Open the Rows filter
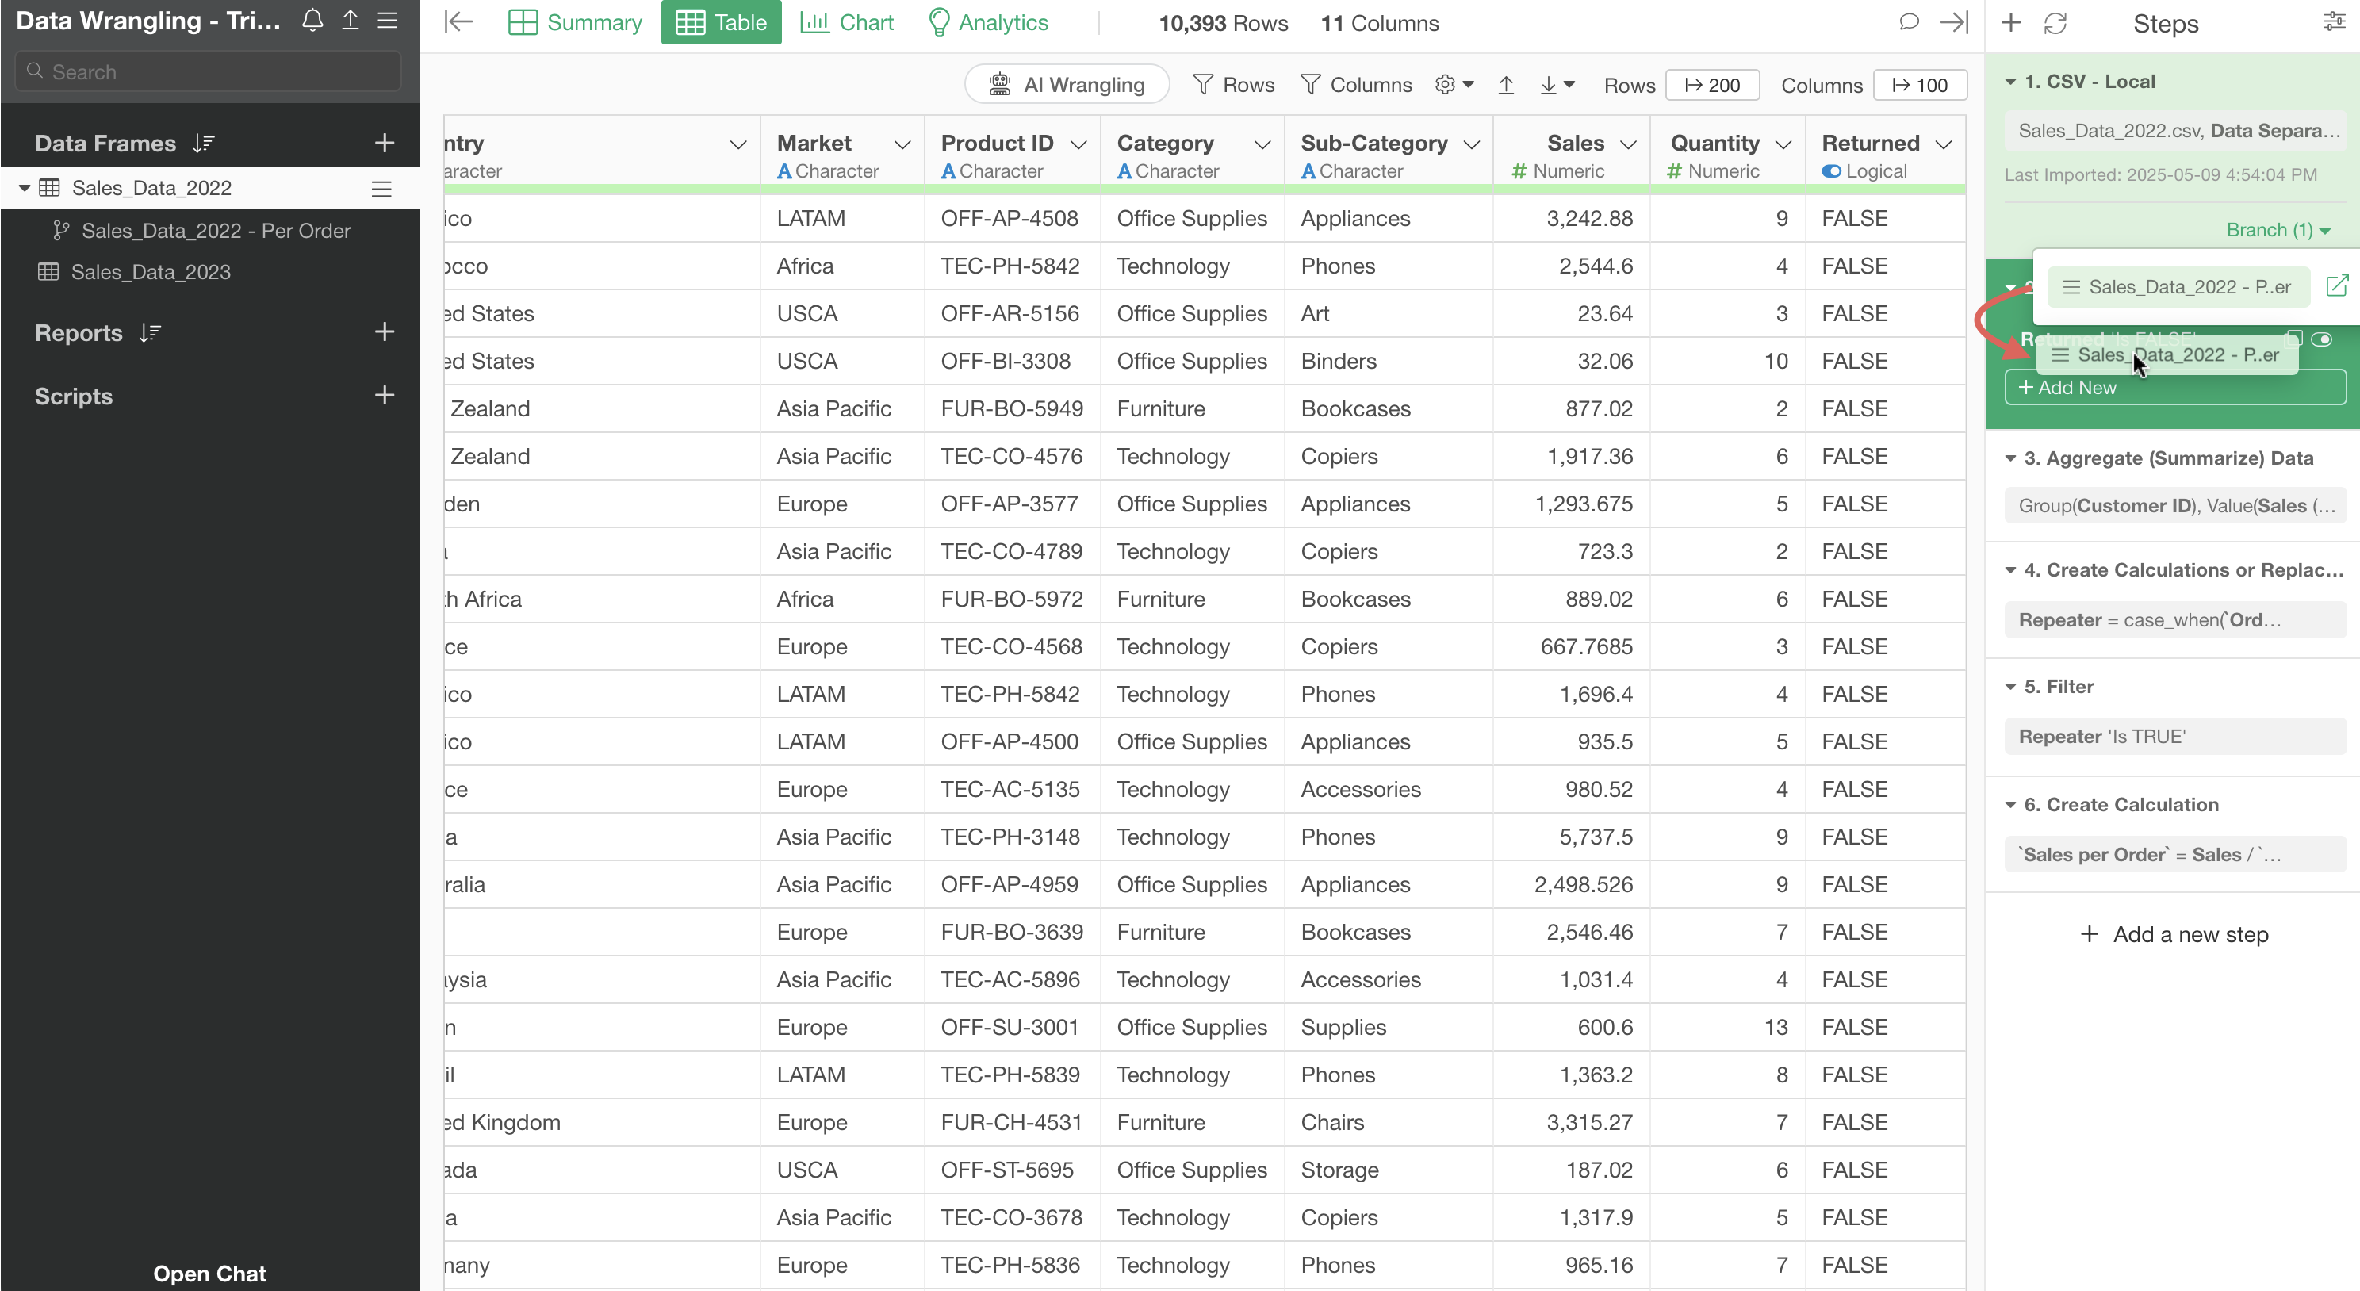This screenshot has height=1291, width=2360. point(1233,84)
